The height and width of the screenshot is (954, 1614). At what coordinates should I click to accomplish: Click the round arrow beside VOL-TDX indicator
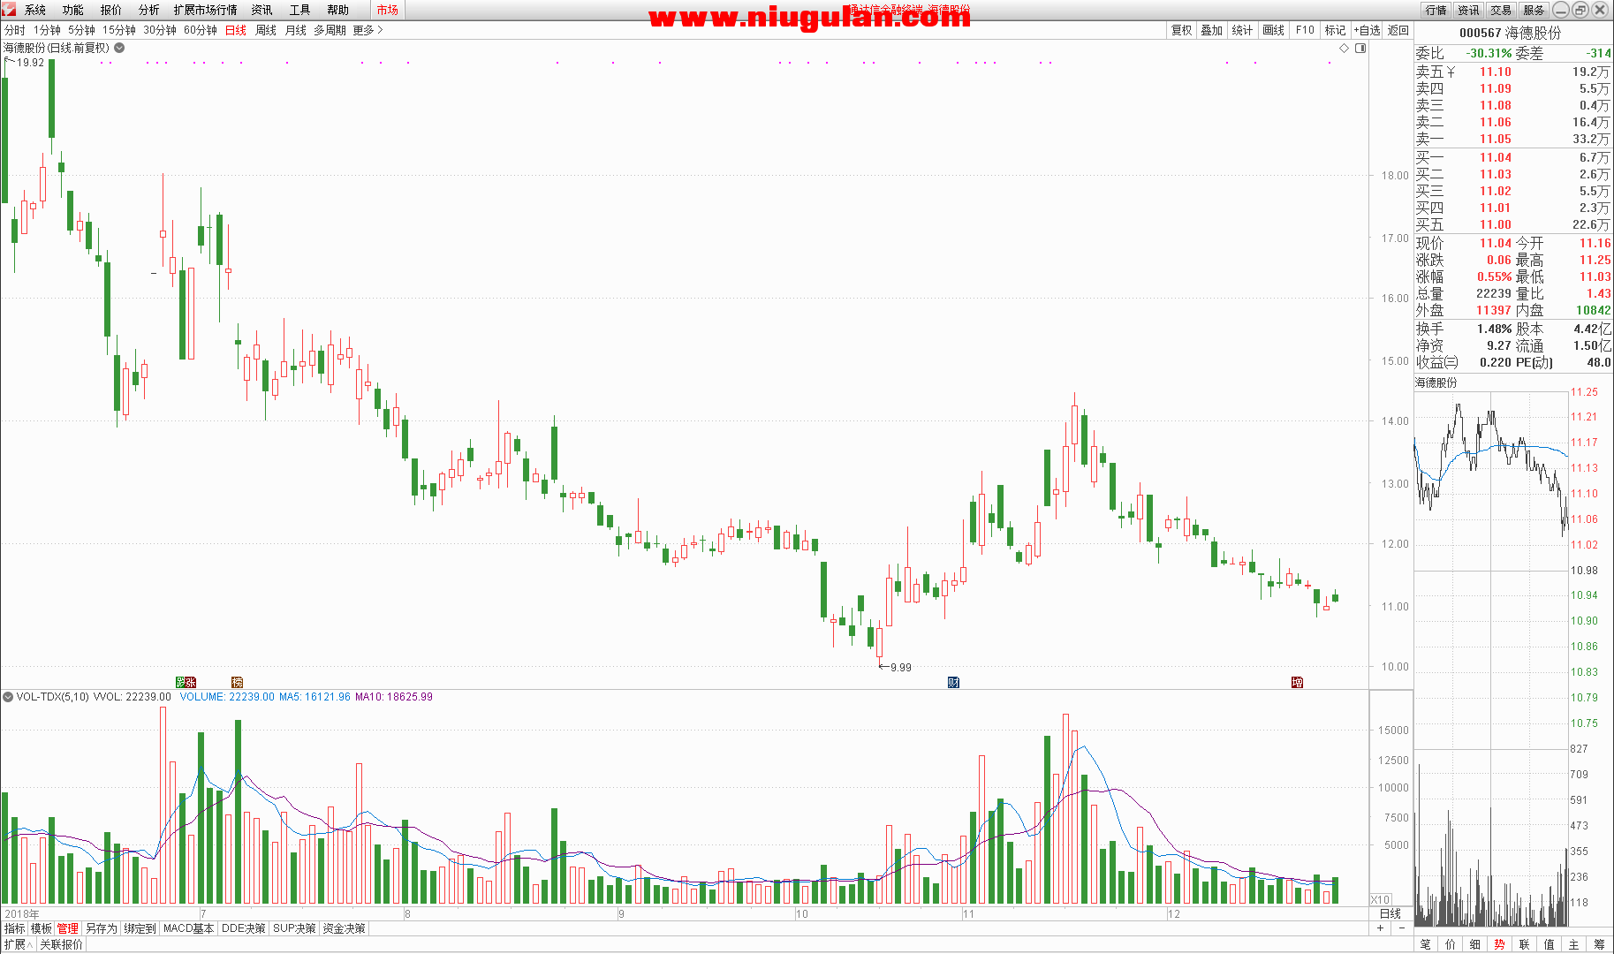click(8, 697)
